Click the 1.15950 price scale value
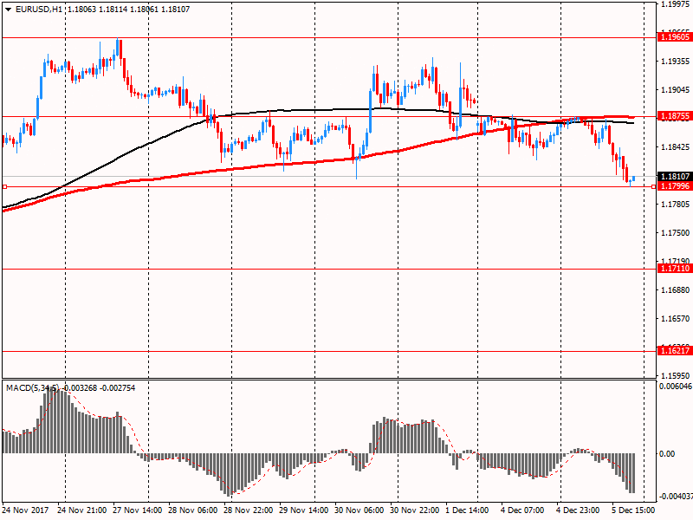 [675, 376]
